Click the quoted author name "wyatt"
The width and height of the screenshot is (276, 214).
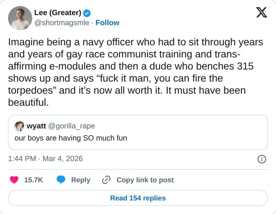click(36, 126)
